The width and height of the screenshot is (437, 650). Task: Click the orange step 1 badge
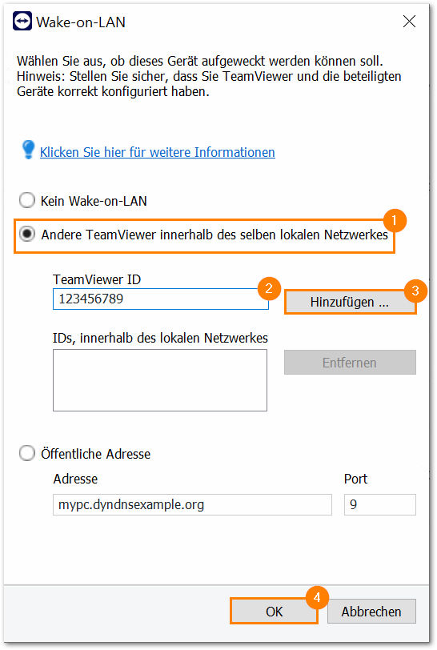pyautogui.click(x=394, y=220)
